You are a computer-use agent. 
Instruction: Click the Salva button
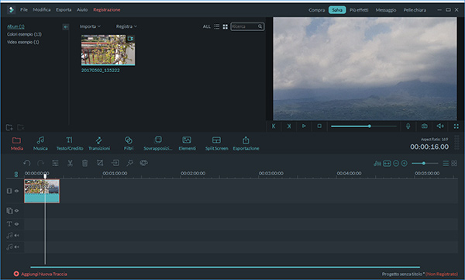pos(337,10)
